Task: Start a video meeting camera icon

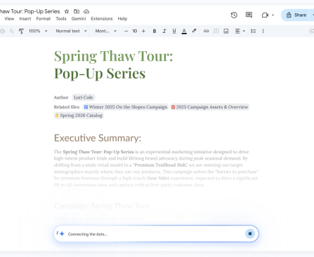Action: pyautogui.click(x=265, y=15)
